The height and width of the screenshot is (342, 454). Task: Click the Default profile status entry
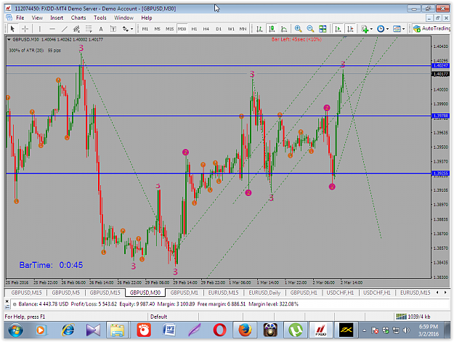[158, 317]
